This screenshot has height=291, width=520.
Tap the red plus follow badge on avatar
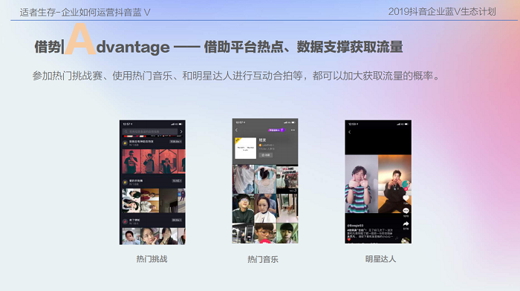click(x=406, y=189)
